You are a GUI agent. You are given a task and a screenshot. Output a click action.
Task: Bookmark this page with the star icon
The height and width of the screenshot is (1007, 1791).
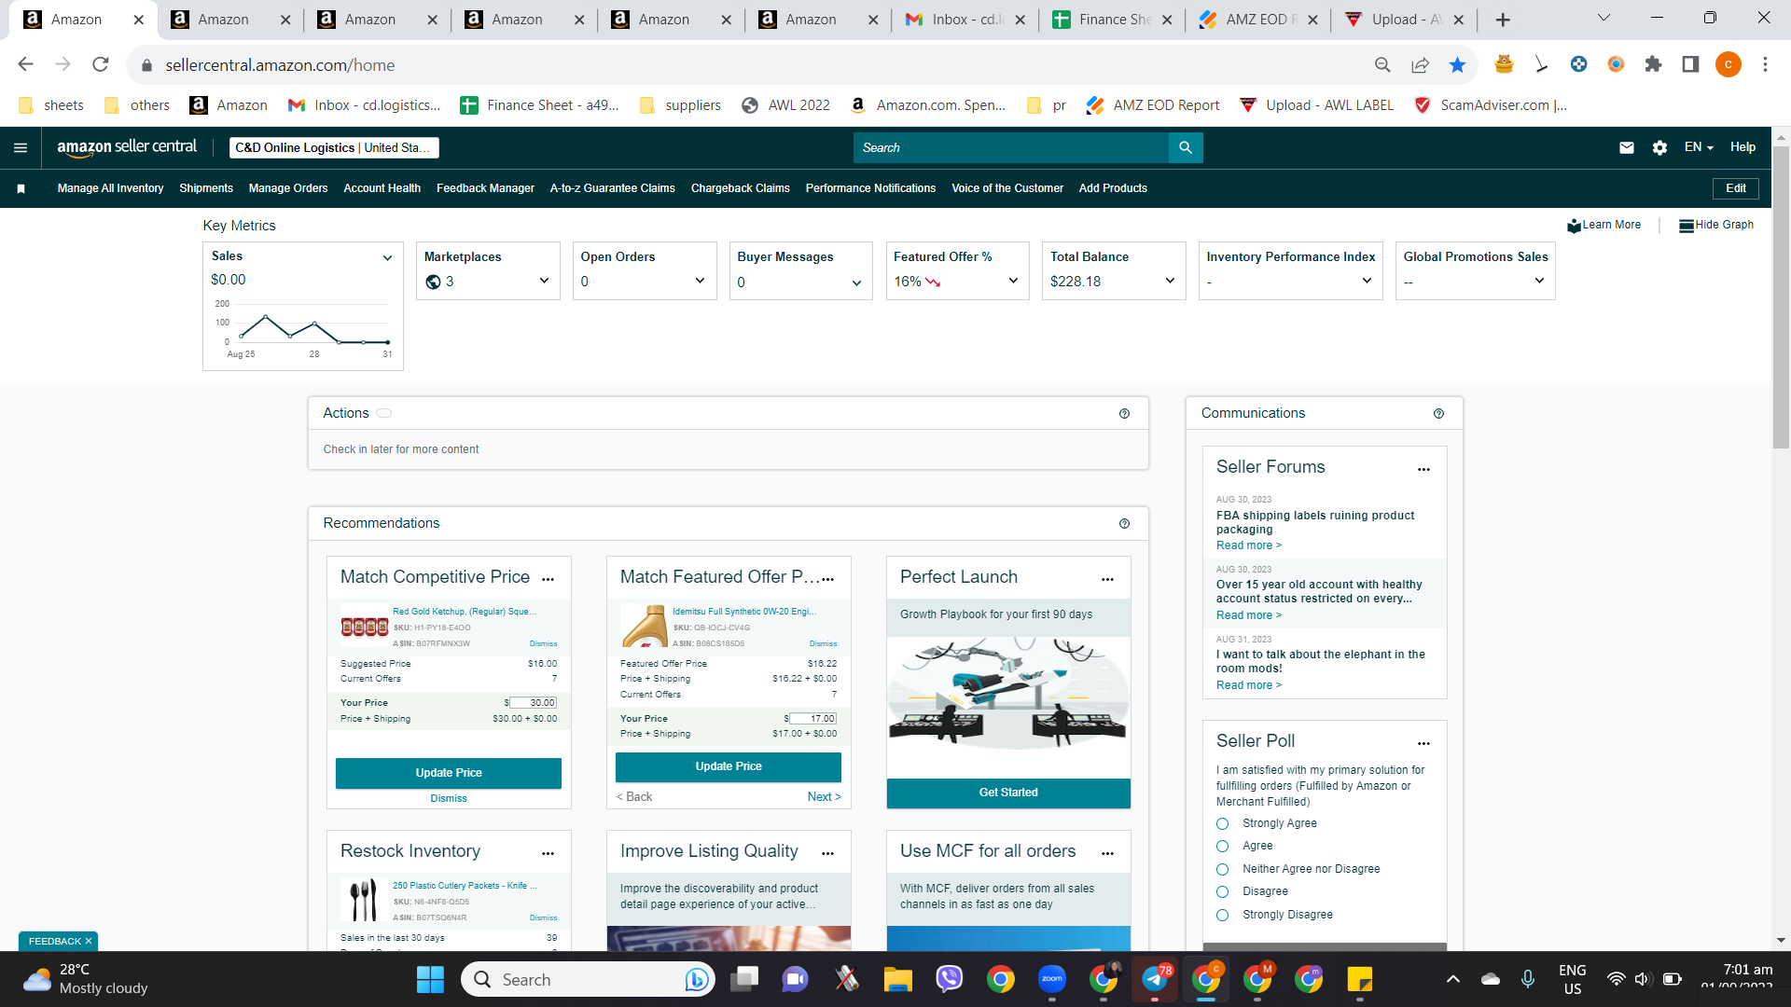[x=1457, y=64]
